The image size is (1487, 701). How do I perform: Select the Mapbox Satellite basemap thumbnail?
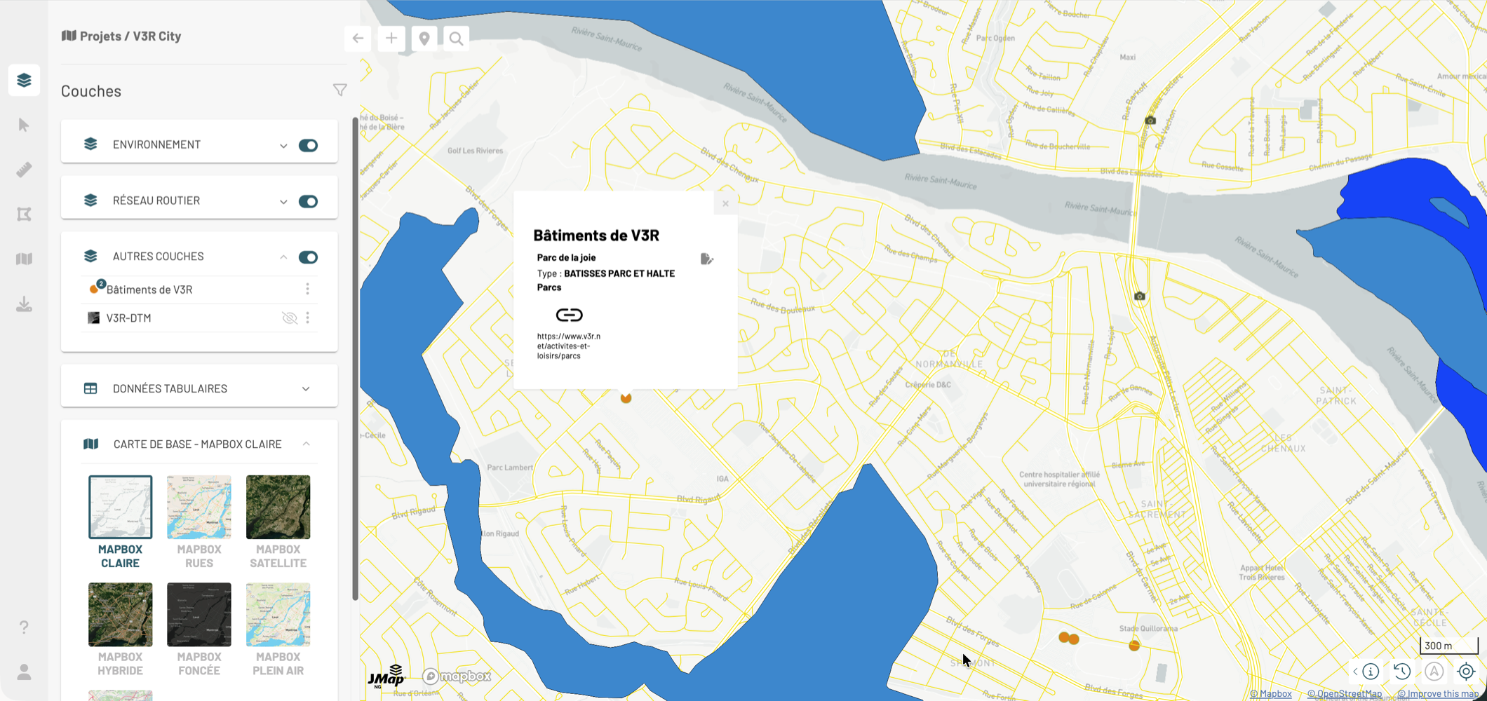278,508
